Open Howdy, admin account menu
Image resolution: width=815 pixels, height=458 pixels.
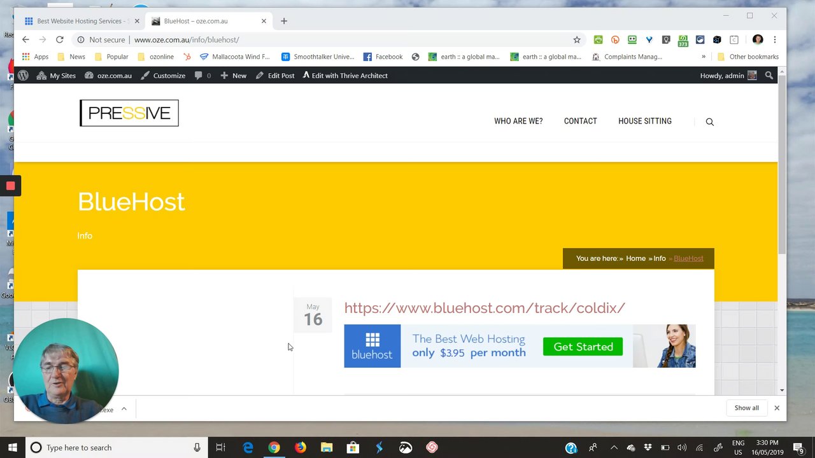coord(728,75)
